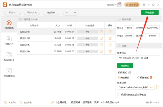Play preview of 视频文件1

[x=101, y=32]
